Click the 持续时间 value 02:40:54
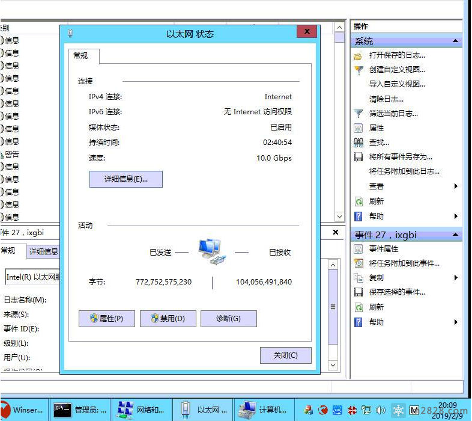 (x=277, y=143)
